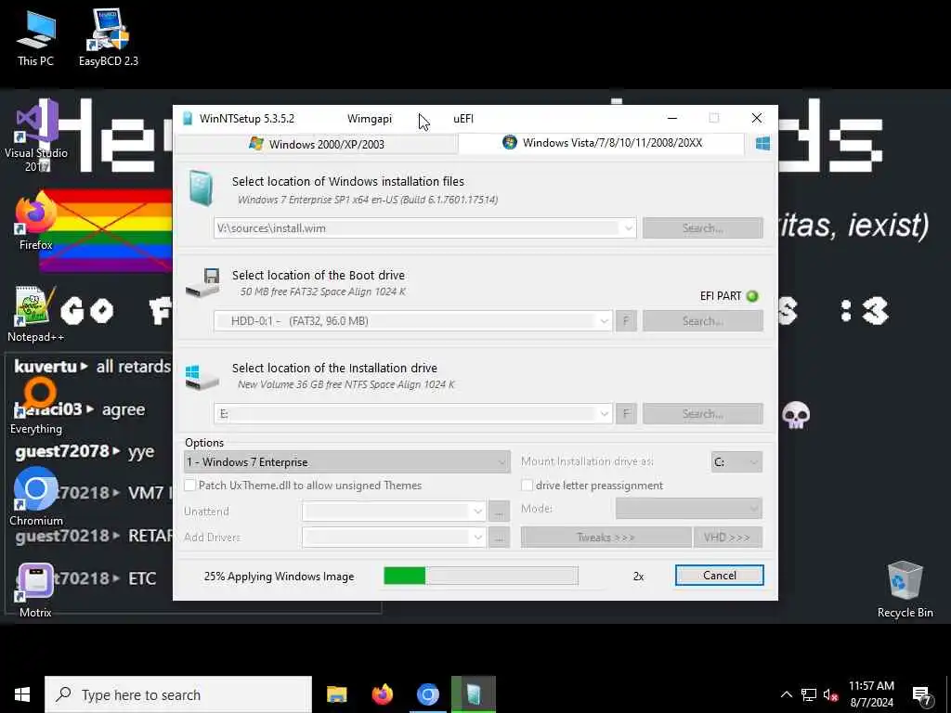Open the Windows 7 Enterprise edition dropdown
951x713 pixels.
pyautogui.click(x=347, y=462)
